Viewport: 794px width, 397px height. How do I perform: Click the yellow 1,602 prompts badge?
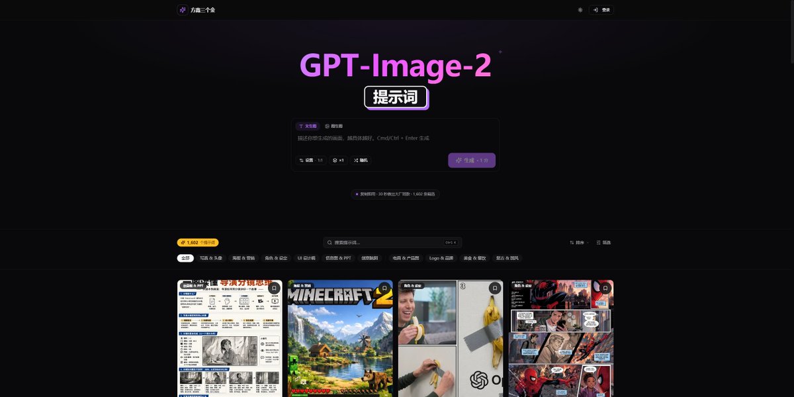pos(198,242)
